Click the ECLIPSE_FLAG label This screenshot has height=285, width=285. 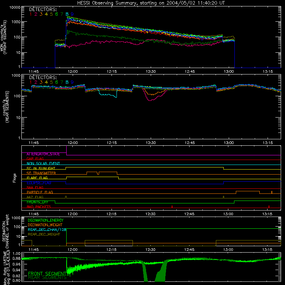click(x=39, y=183)
